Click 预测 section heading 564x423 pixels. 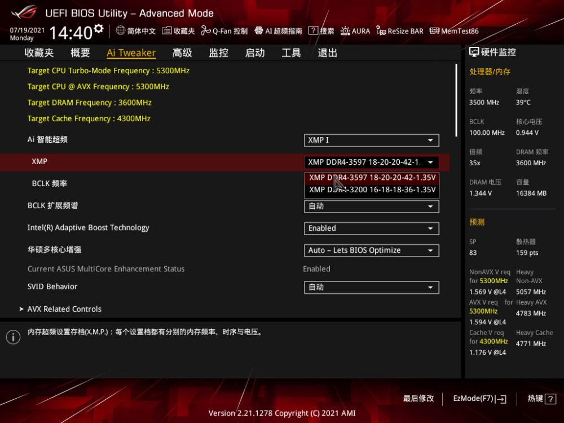click(x=477, y=222)
